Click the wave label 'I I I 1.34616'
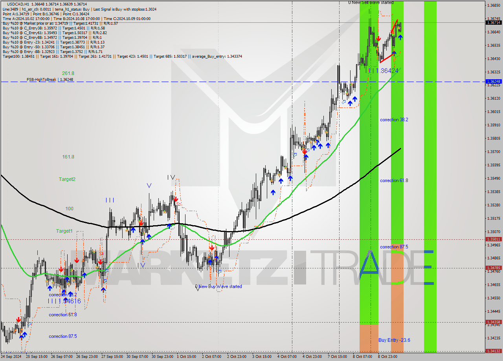503x361 pixels. click(x=64, y=301)
